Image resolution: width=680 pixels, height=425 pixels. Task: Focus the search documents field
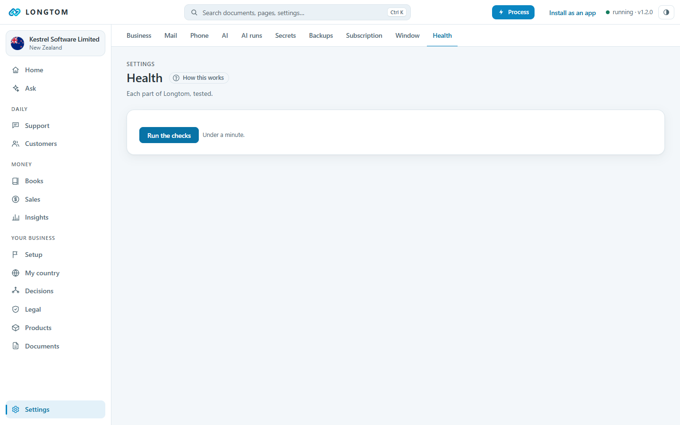(297, 13)
